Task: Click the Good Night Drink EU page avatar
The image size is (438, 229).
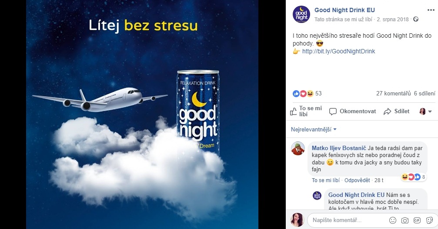Action: (301, 14)
